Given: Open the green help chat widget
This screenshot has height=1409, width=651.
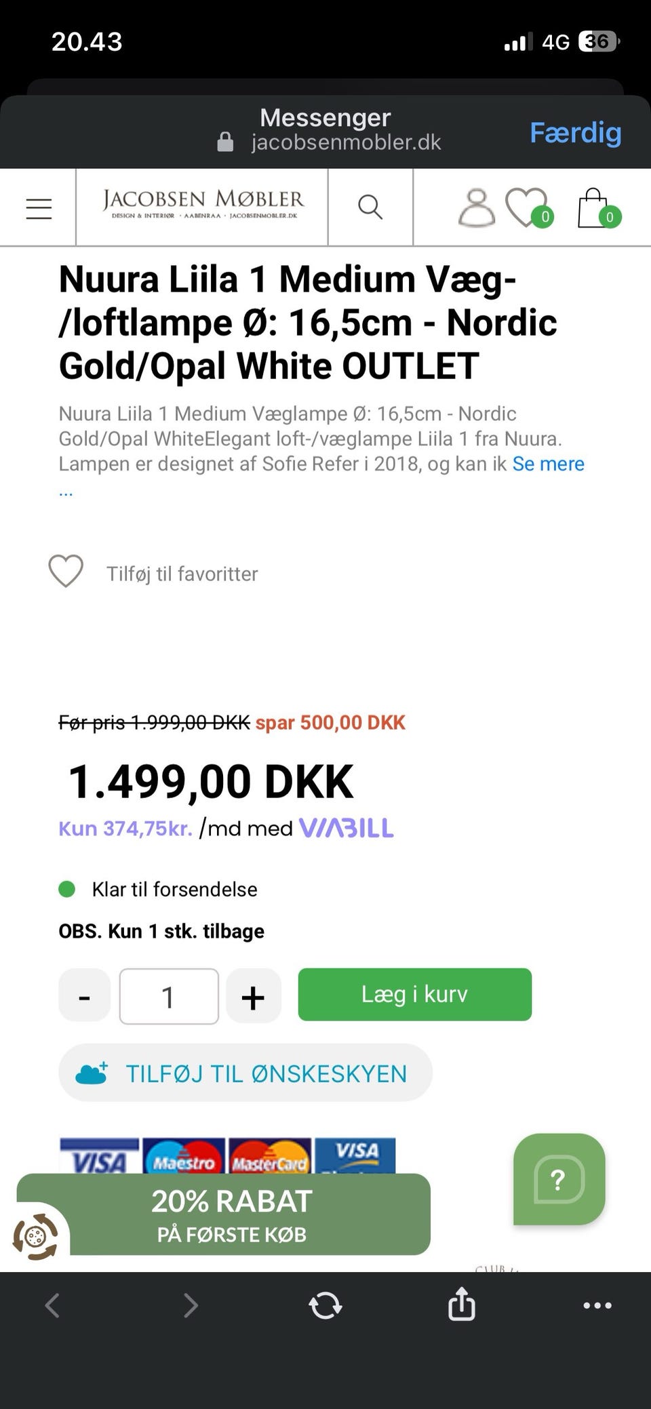Looking at the screenshot, I should [x=559, y=1180].
